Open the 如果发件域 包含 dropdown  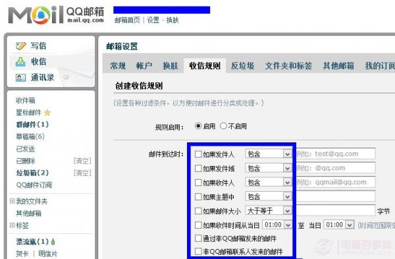point(269,168)
